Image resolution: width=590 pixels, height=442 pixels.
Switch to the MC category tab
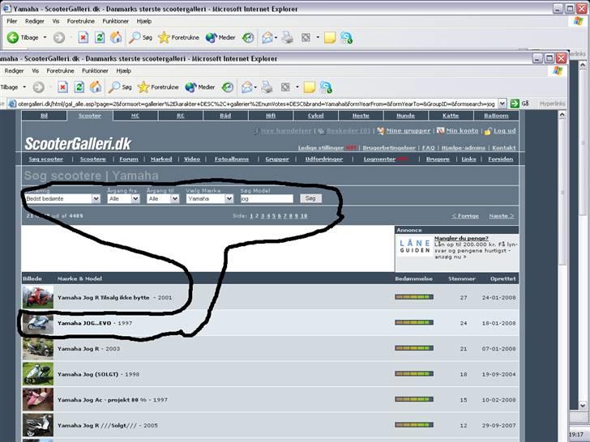point(135,116)
